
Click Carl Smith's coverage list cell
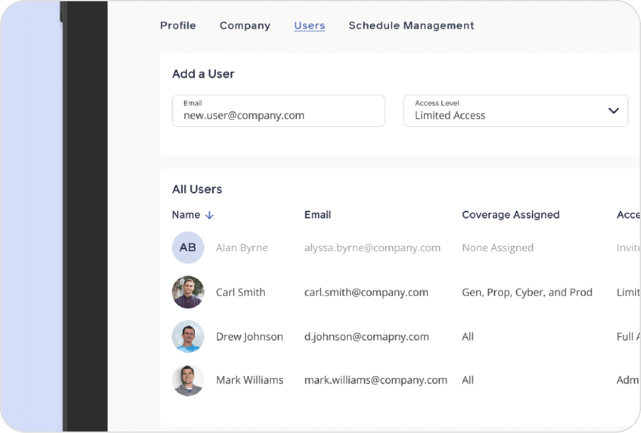pyautogui.click(x=527, y=292)
